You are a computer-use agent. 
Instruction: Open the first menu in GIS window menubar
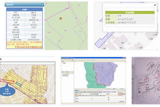tap(62, 59)
